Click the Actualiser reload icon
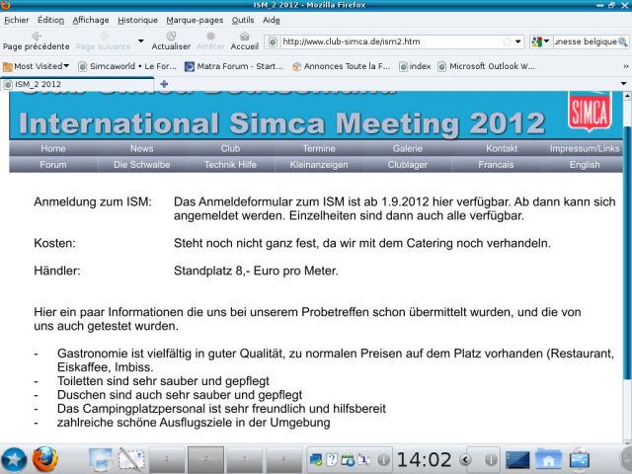The image size is (632, 474). pyautogui.click(x=171, y=37)
